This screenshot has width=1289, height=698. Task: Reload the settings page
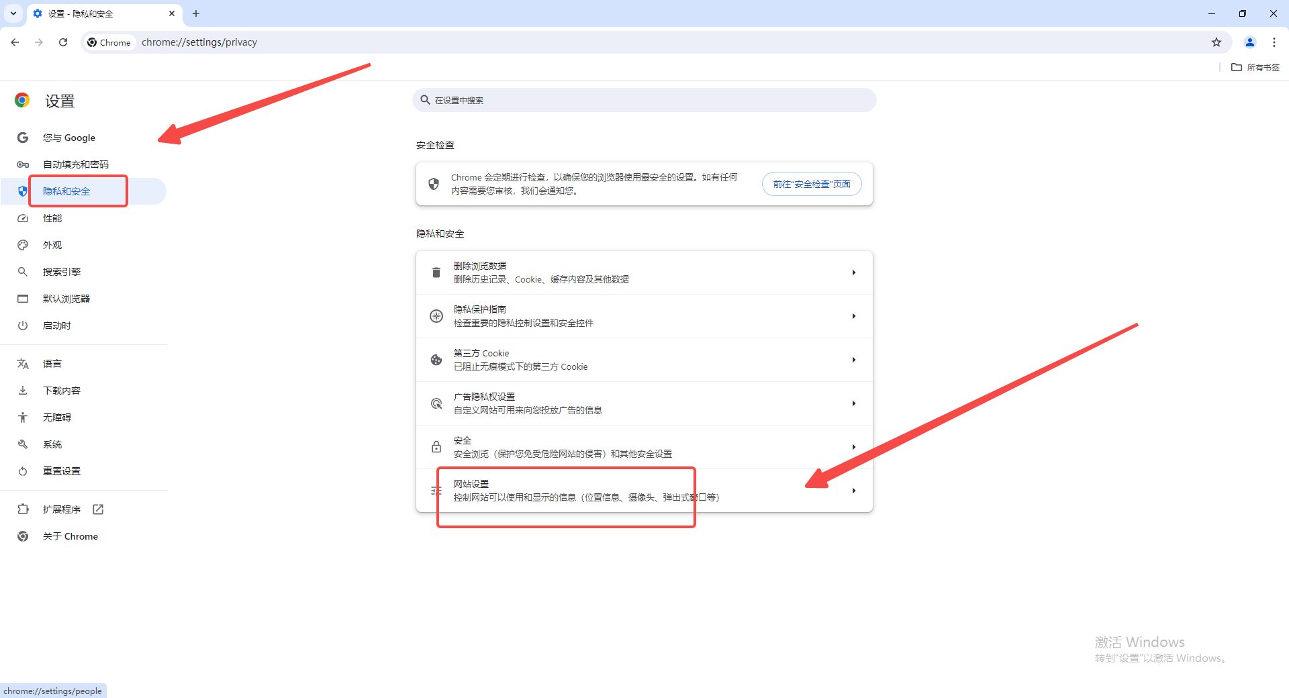(x=63, y=42)
